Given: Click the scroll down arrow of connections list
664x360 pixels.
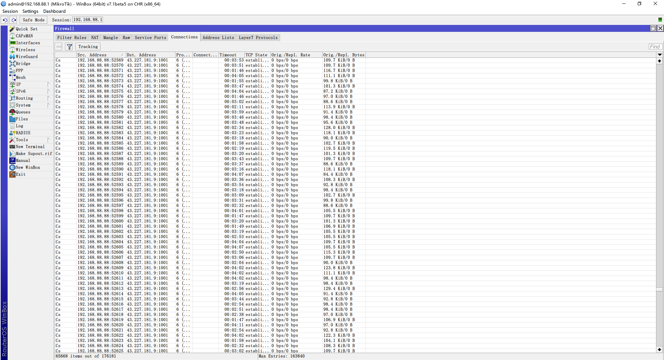Looking at the screenshot, I should (x=660, y=350).
